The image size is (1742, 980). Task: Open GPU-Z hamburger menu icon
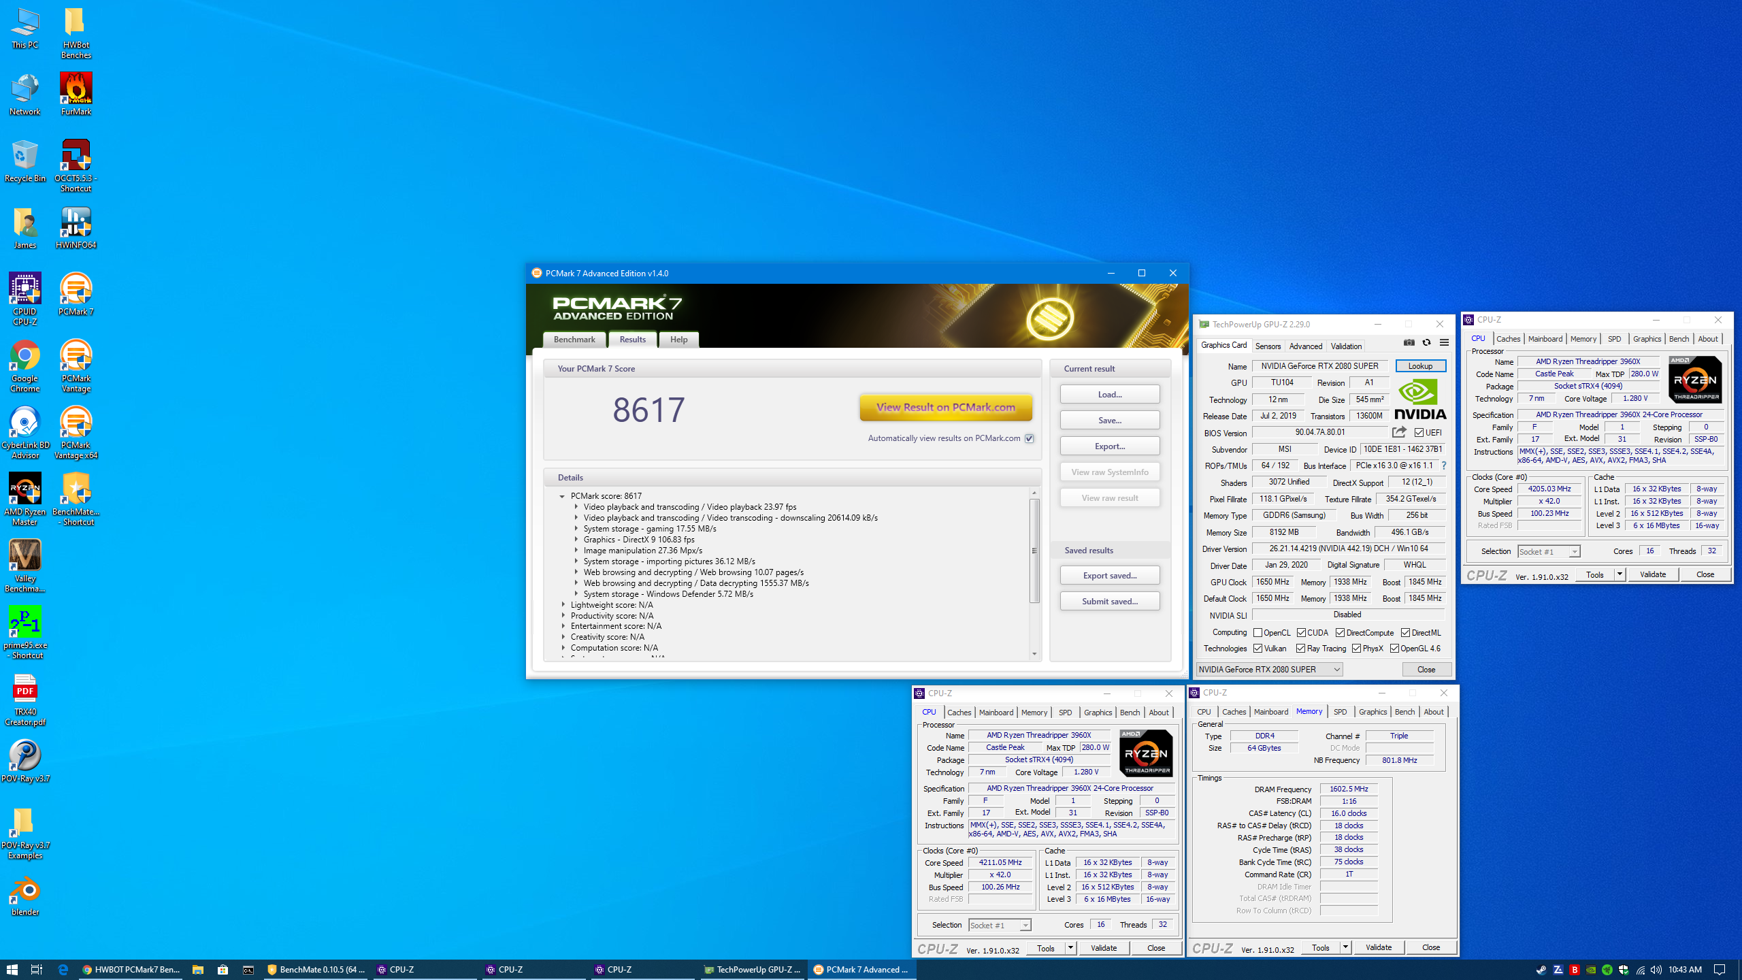1444,342
